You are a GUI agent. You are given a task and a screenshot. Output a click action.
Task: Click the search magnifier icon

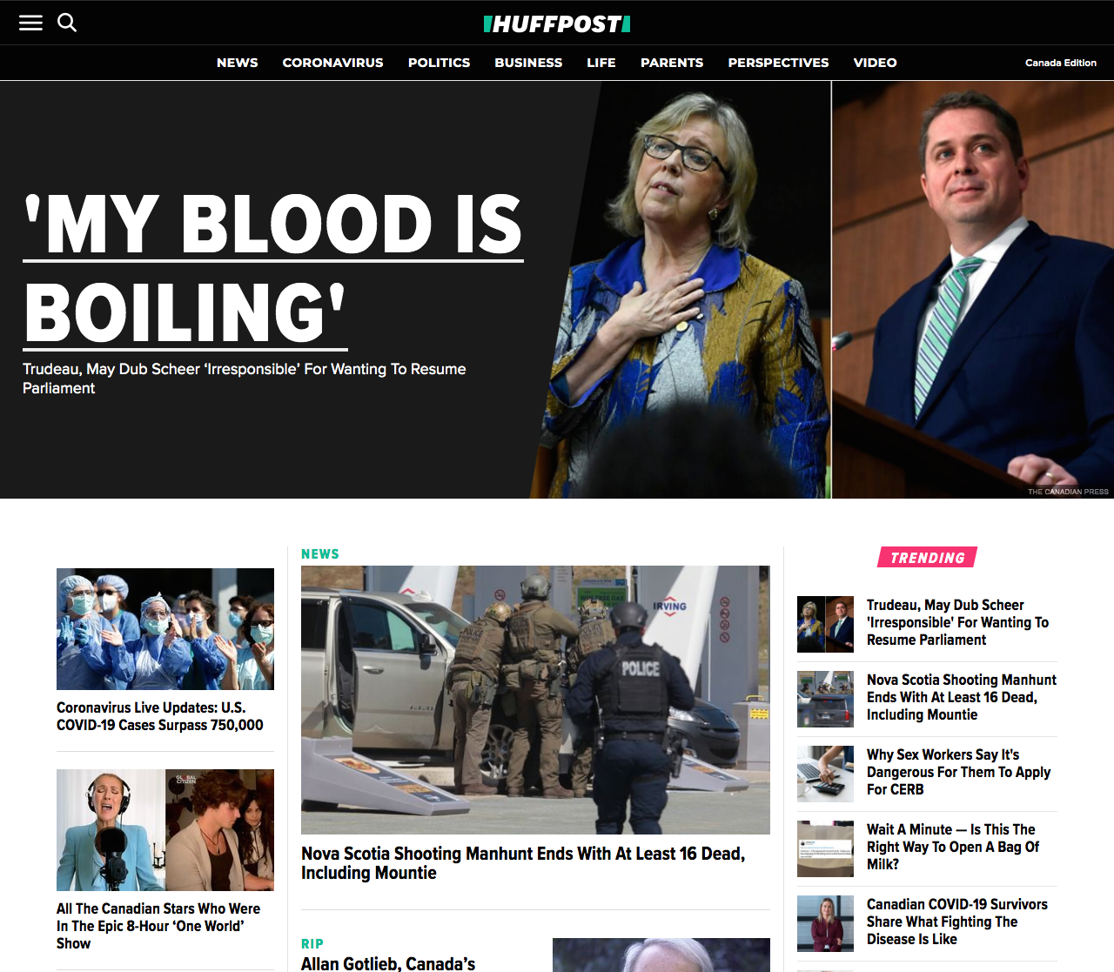coord(67,23)
